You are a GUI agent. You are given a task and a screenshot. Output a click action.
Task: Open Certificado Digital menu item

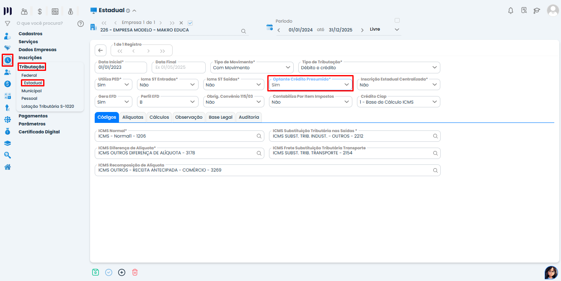coord(39,132)
